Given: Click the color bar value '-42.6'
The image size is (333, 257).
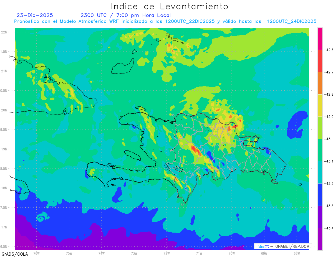Looking at the screenshot, I should coord(328,50).
